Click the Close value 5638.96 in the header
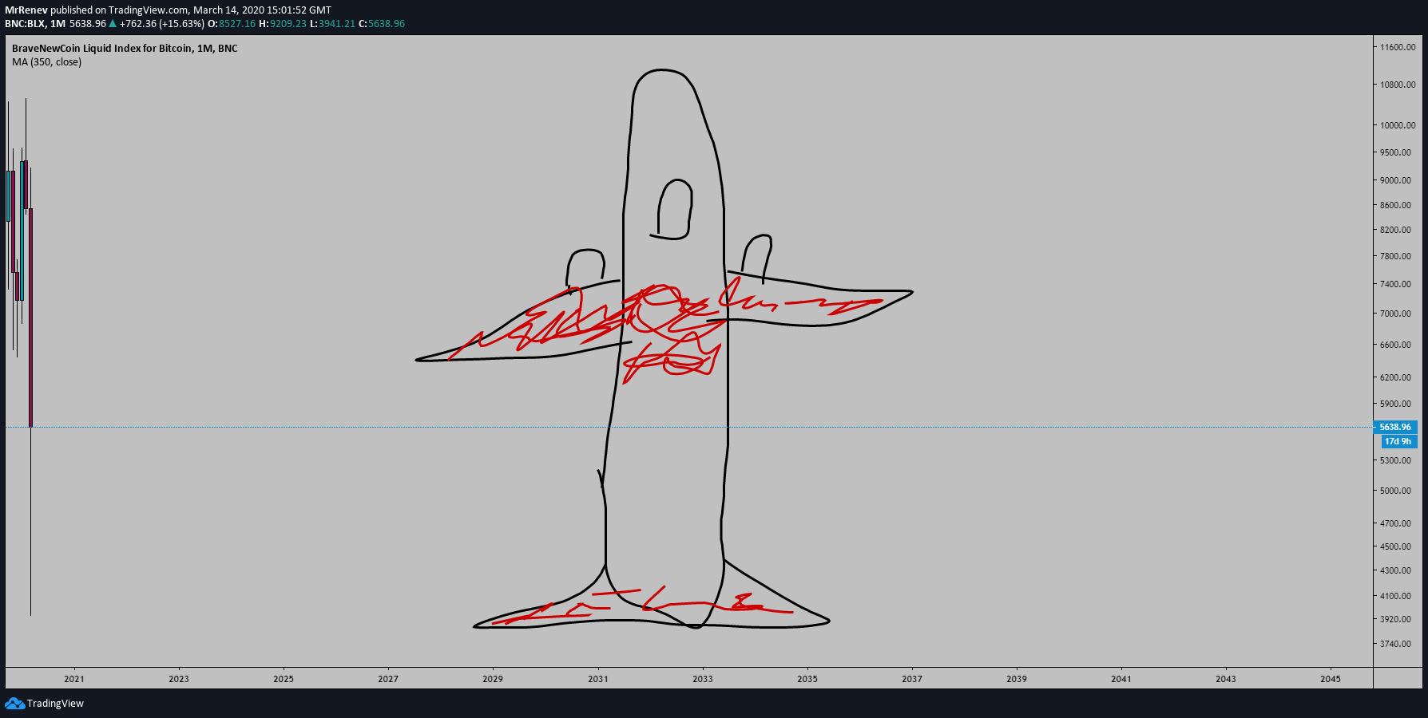 click(x=387, y=24)
